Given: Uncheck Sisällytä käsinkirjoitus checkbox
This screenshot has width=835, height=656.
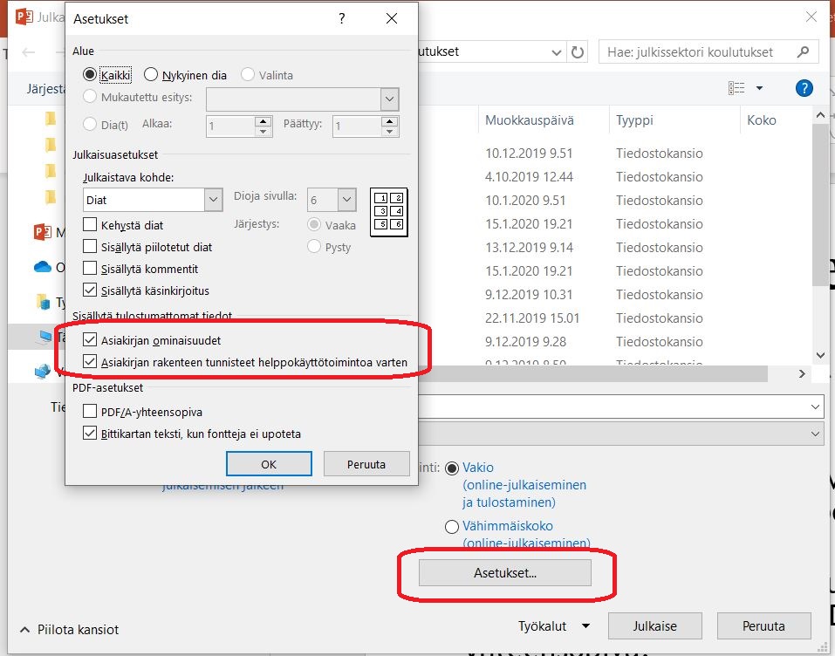Looking at the screenshot, I should (x=90, y=290).
